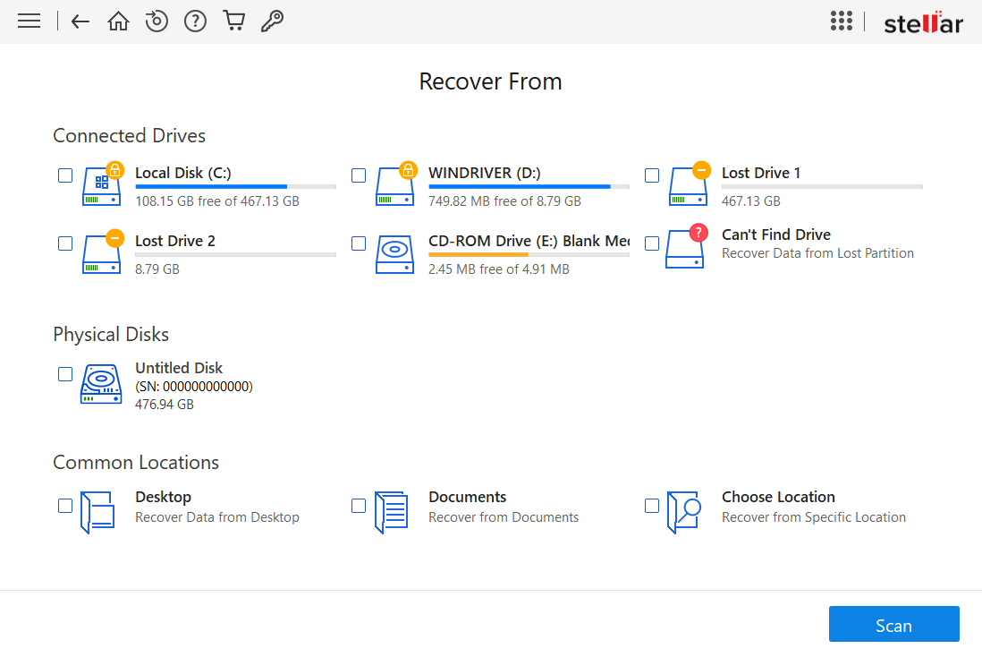Screen dimensions: 982x657
Task: Click the CD-ROM Drive (E:) Blank label
Action: (529, 241)
